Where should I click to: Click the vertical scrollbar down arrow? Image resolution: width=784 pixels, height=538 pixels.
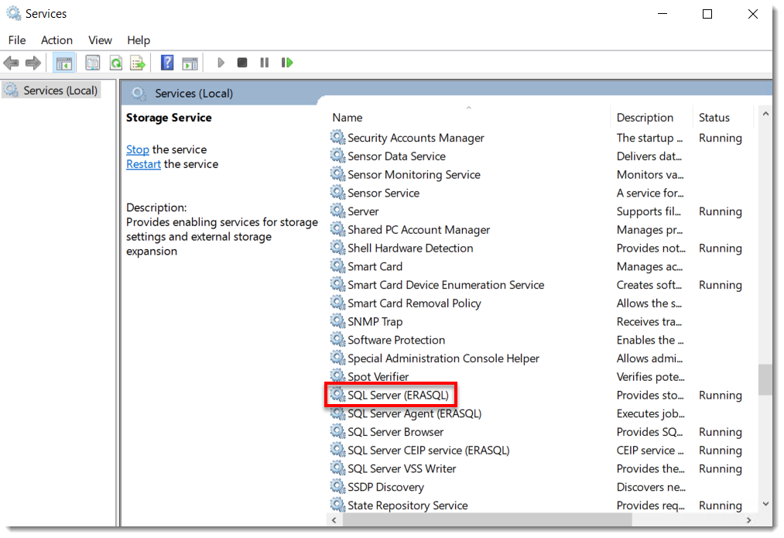coord(765,504)
